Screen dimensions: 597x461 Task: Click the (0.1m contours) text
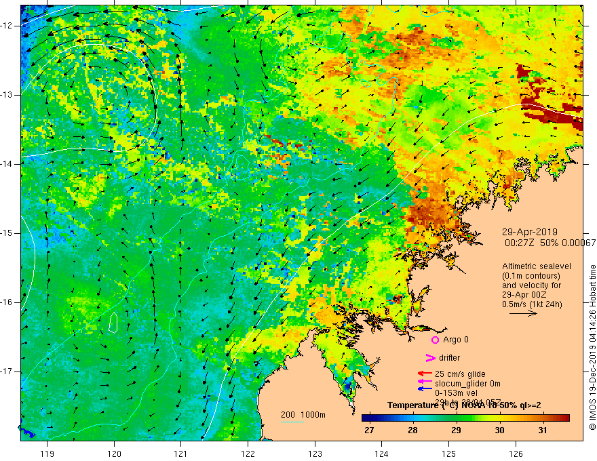pos(531,276)
